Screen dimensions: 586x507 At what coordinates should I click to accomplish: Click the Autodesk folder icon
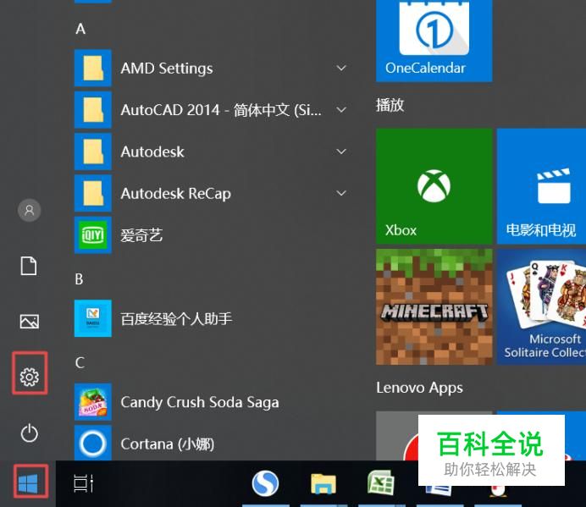93,152
